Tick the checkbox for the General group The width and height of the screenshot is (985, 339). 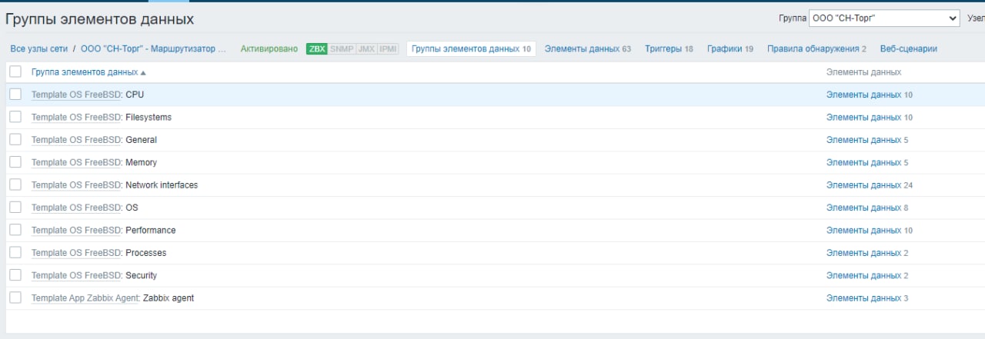[x=15, y=140]
